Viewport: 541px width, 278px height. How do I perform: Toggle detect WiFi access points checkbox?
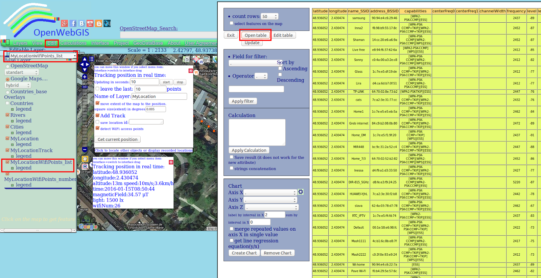pyautogui.click(x=97, y=128)
